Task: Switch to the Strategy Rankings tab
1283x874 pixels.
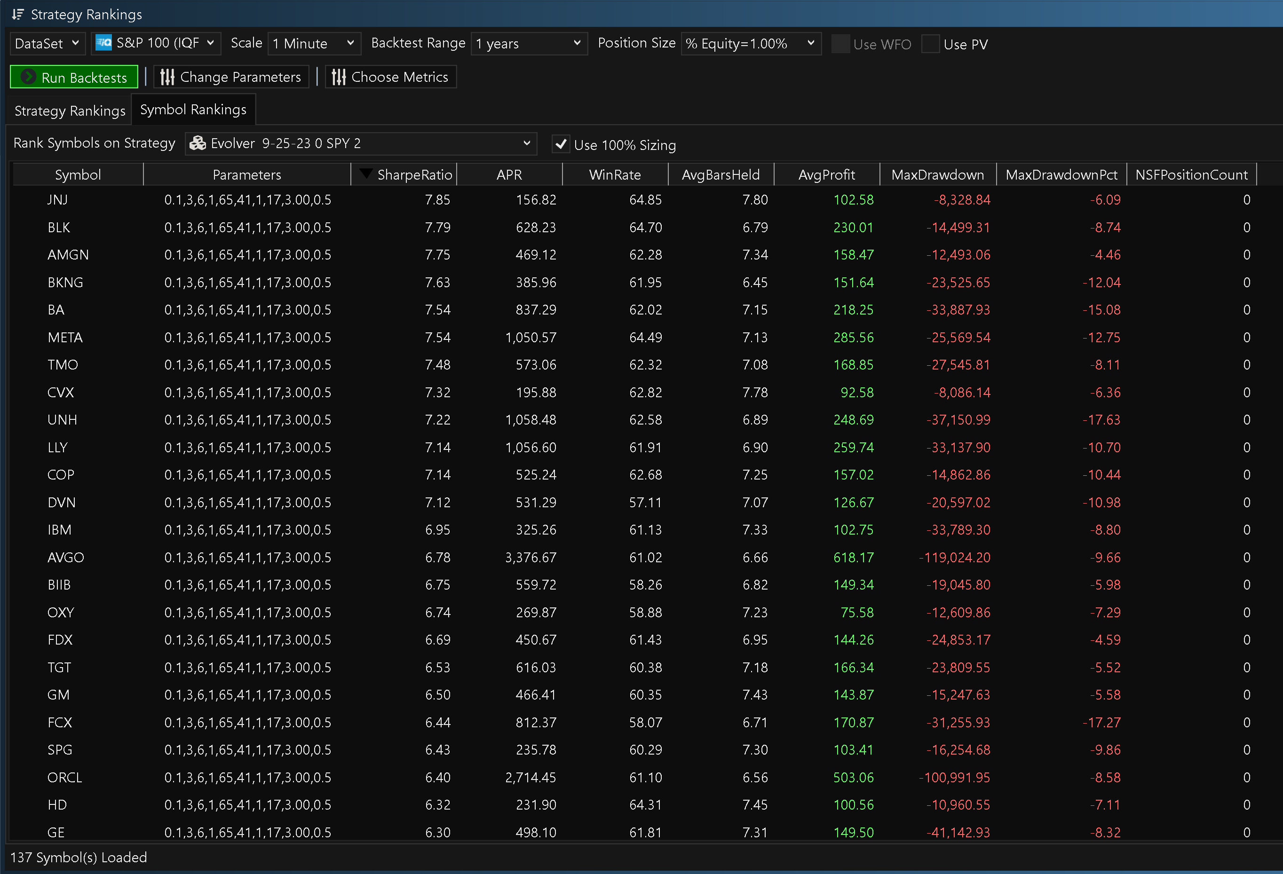Action: click(70, 111)
